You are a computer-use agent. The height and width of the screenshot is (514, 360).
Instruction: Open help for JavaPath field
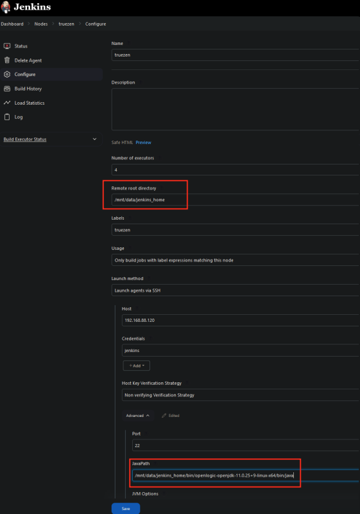click(155, 463)
